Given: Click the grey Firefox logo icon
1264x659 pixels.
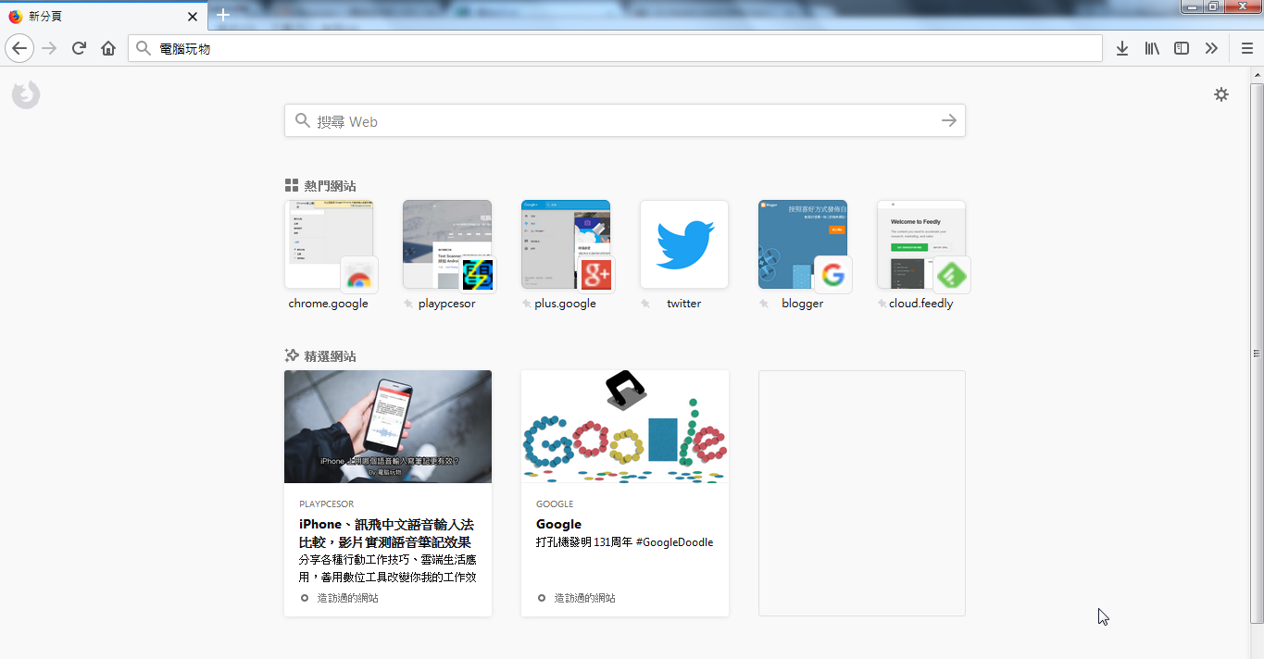Looking at the screenshot, I should point(26,94).
